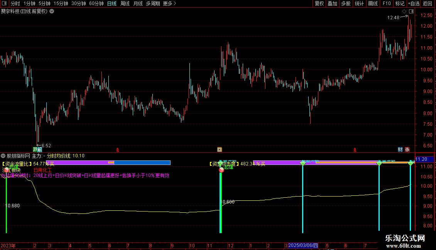
Task: Open the 多股 multi-stock view
Action: pyautogui.click(x=346, y=3)
